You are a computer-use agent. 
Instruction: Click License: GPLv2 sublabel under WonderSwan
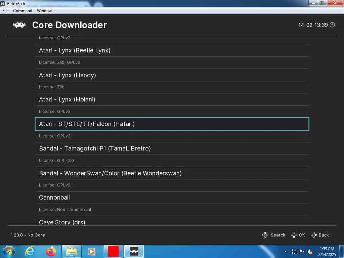(x=55, y=185)
